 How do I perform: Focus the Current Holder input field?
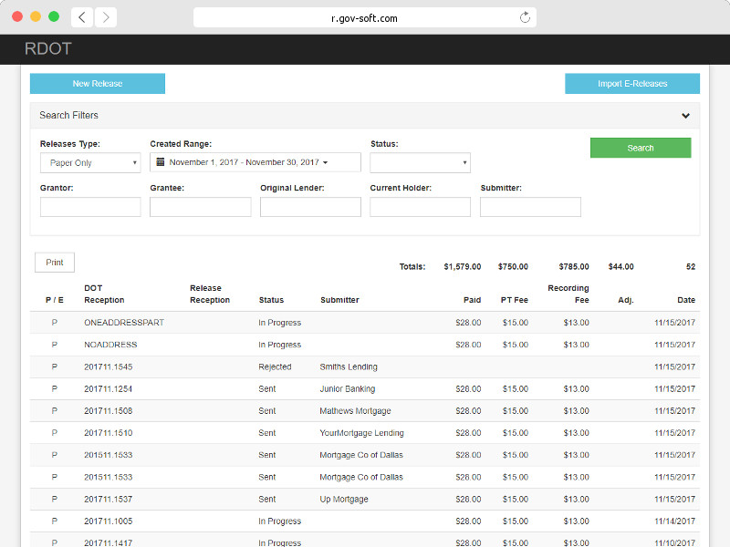[420, 207]
